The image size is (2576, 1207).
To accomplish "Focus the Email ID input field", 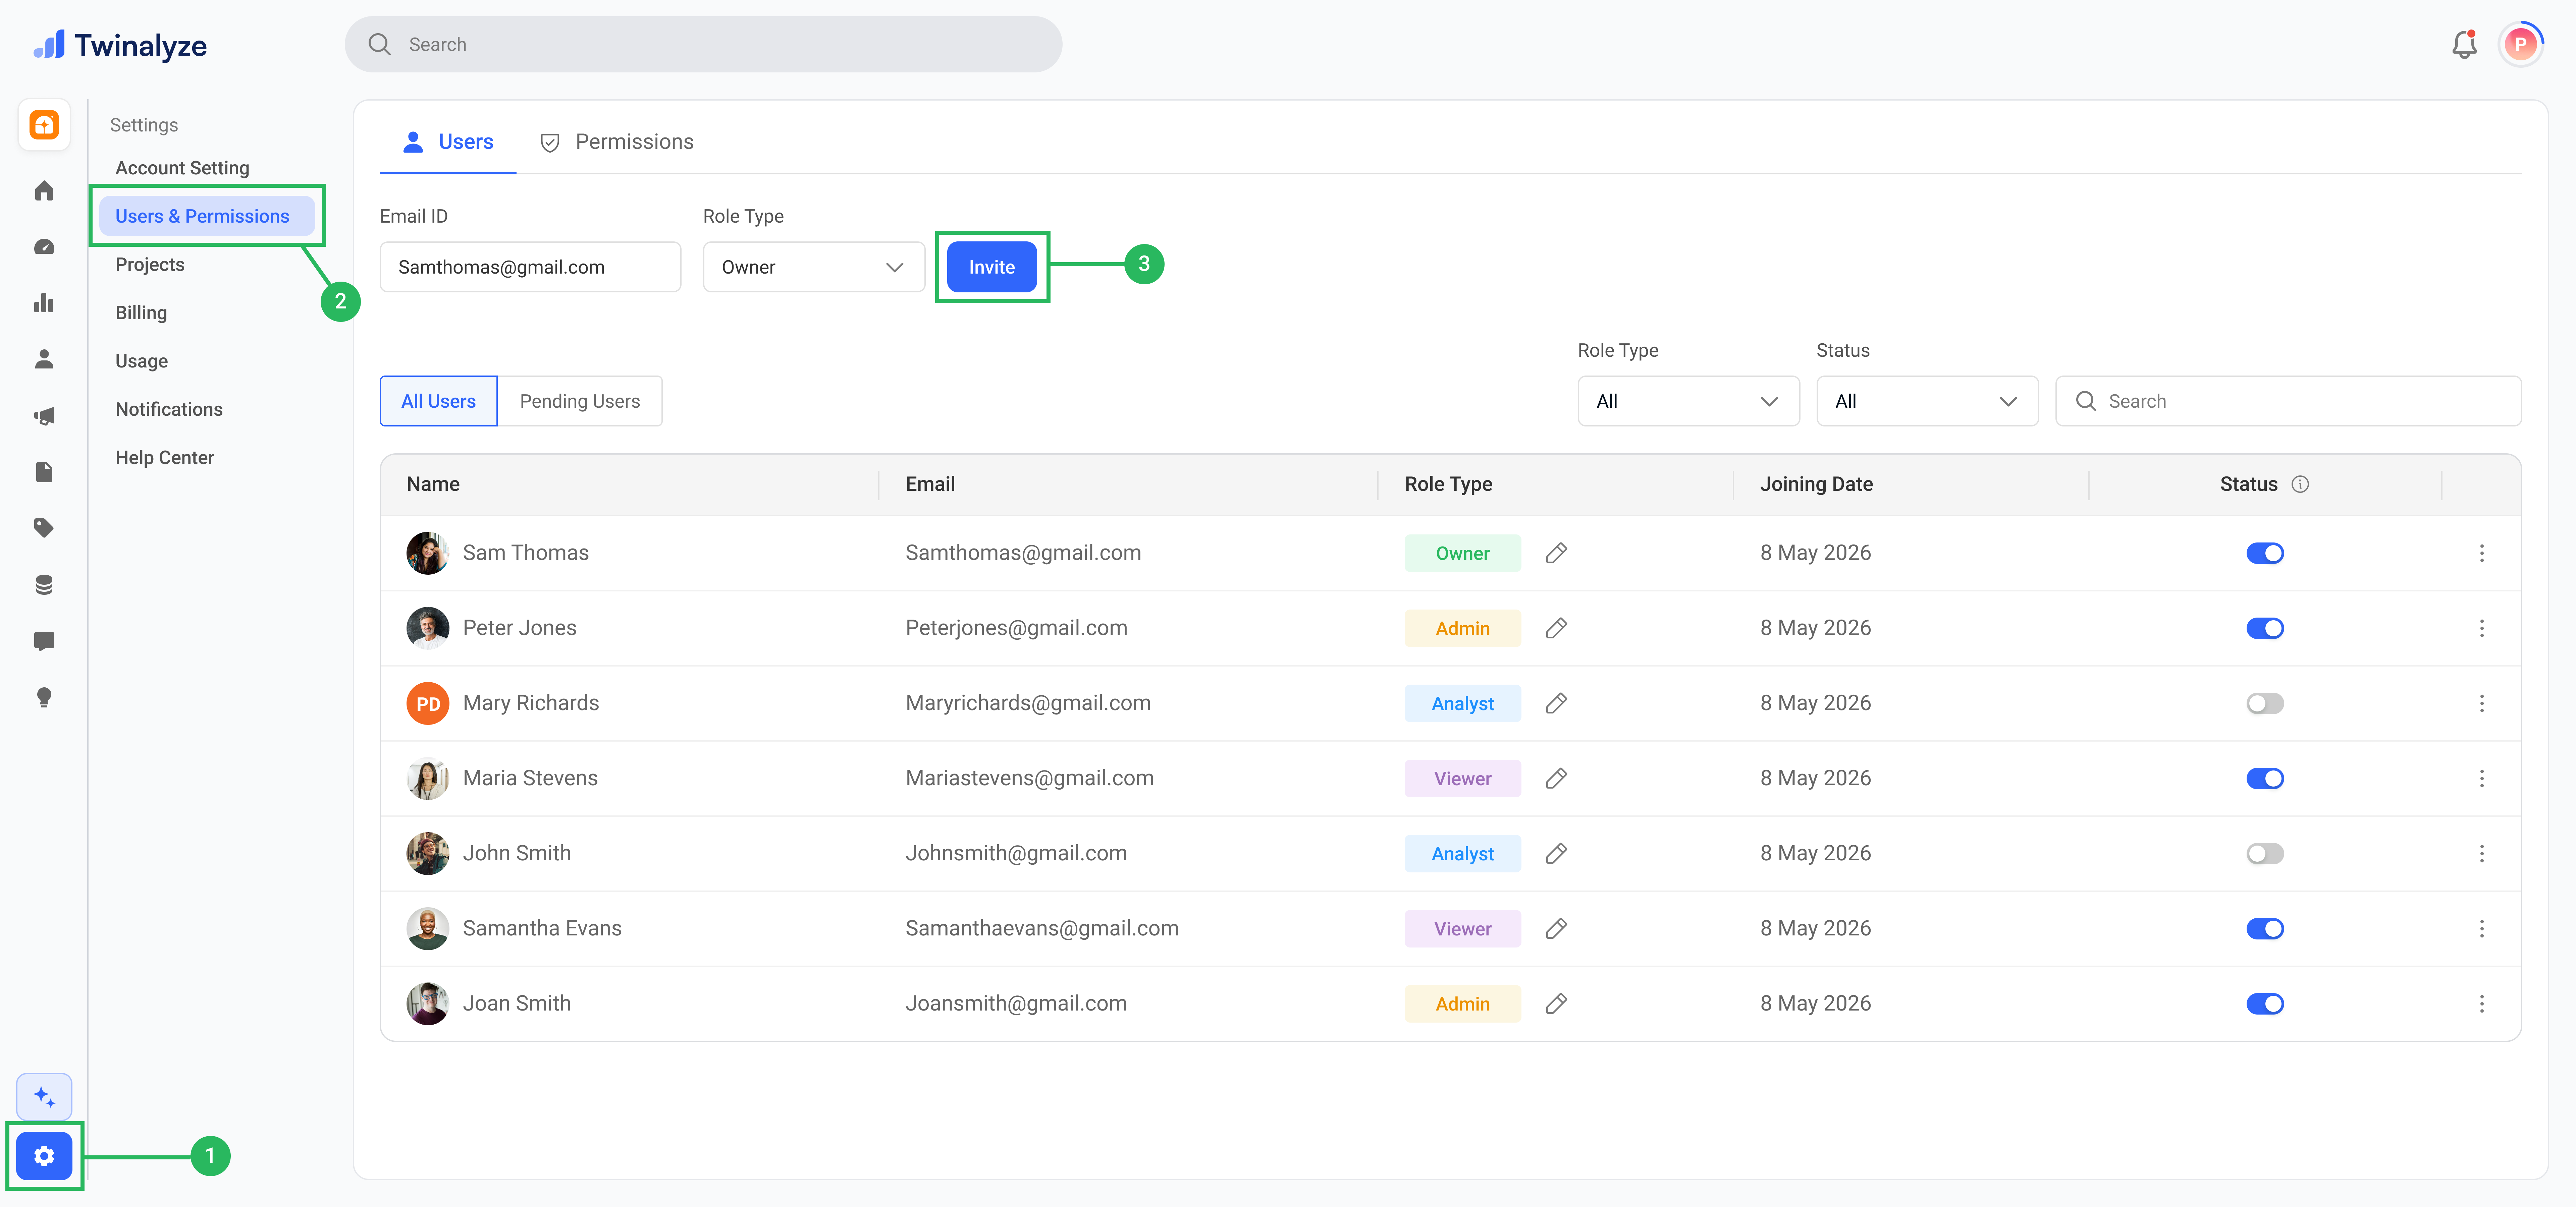I will click(530, 267).
